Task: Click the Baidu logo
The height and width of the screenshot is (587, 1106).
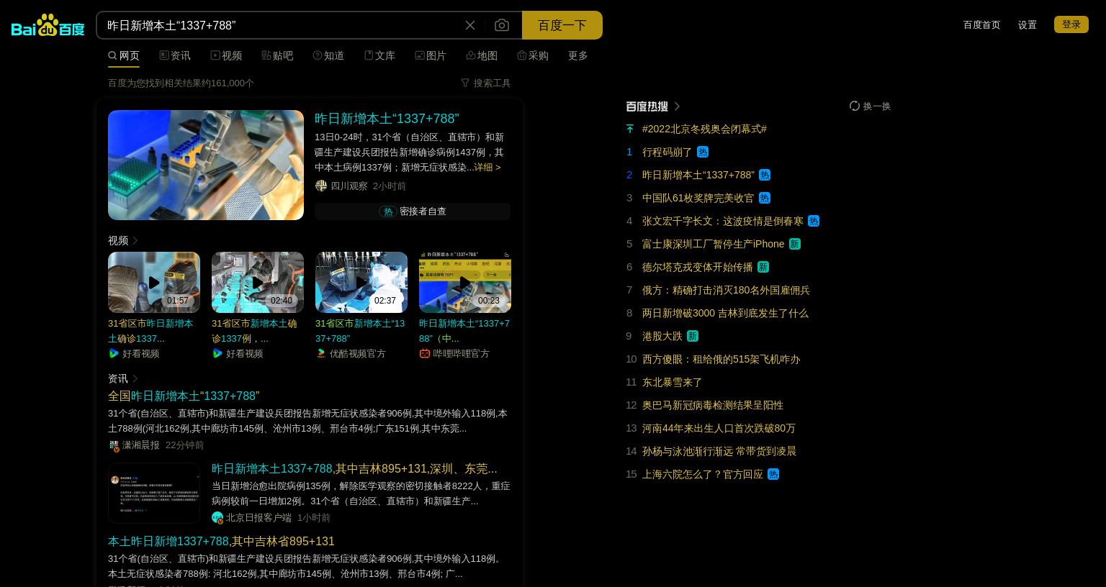Action: (x=48, y=25)
